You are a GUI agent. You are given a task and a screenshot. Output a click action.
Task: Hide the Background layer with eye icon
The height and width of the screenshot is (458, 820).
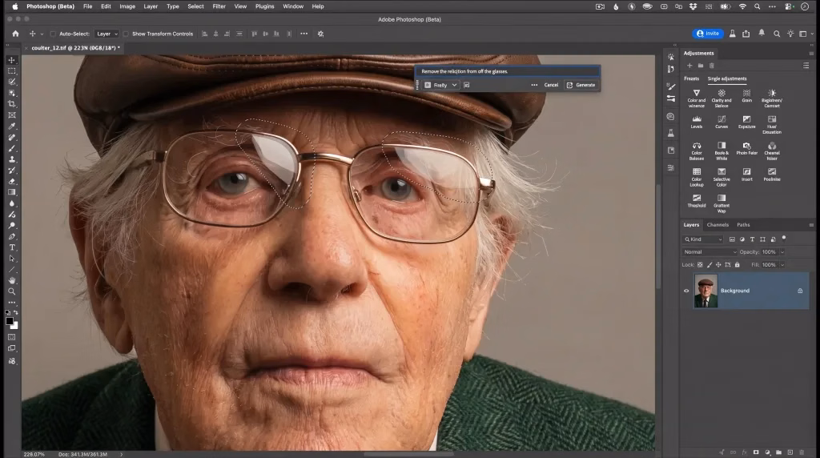coord(686,291)
